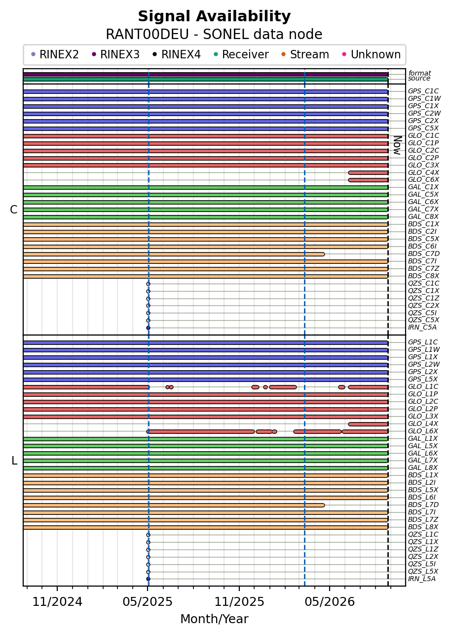Click the IRN_L5A row label
Screen dimensions: 451x635
(422, 579)
